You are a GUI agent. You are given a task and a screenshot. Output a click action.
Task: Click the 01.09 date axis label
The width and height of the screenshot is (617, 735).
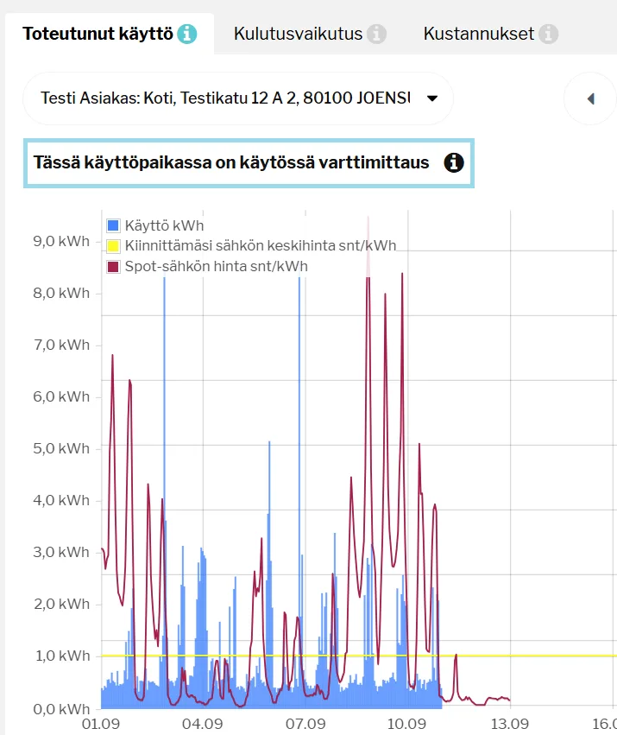click(101, 723)
